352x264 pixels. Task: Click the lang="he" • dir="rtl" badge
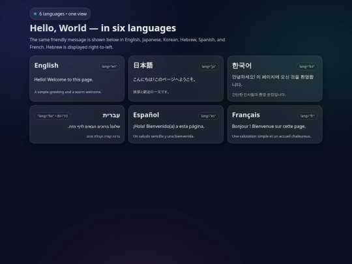(53, 116)
